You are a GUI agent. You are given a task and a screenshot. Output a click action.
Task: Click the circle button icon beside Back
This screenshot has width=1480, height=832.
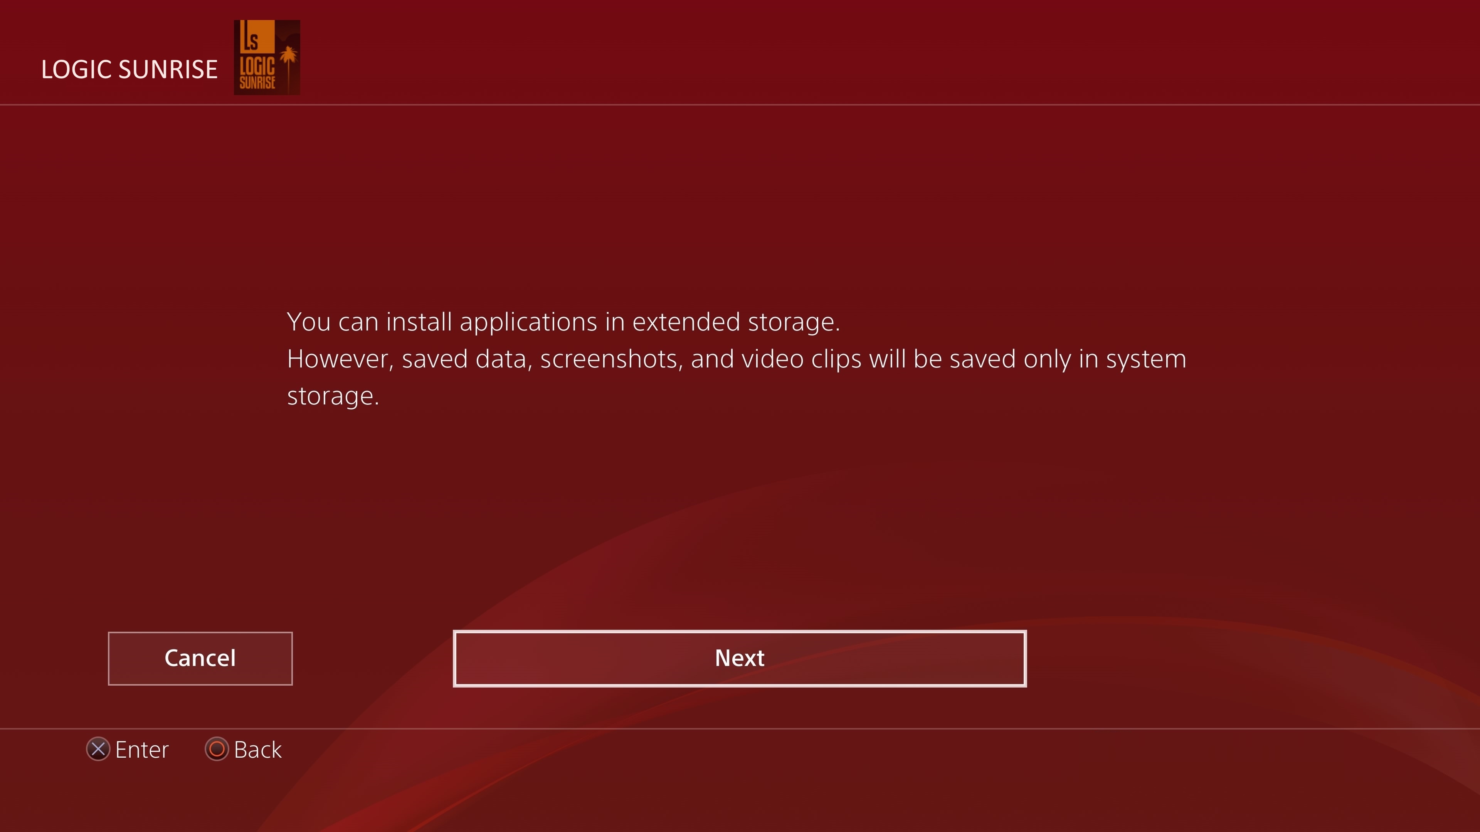point(217,749)
